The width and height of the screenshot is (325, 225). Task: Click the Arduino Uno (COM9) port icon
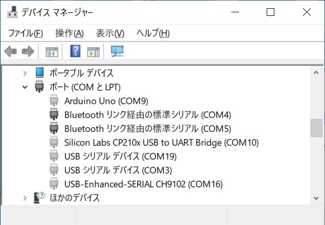click(x=54, y=100)
